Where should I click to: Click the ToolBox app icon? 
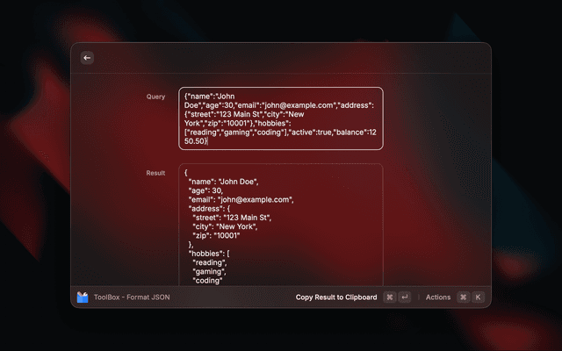83,297
